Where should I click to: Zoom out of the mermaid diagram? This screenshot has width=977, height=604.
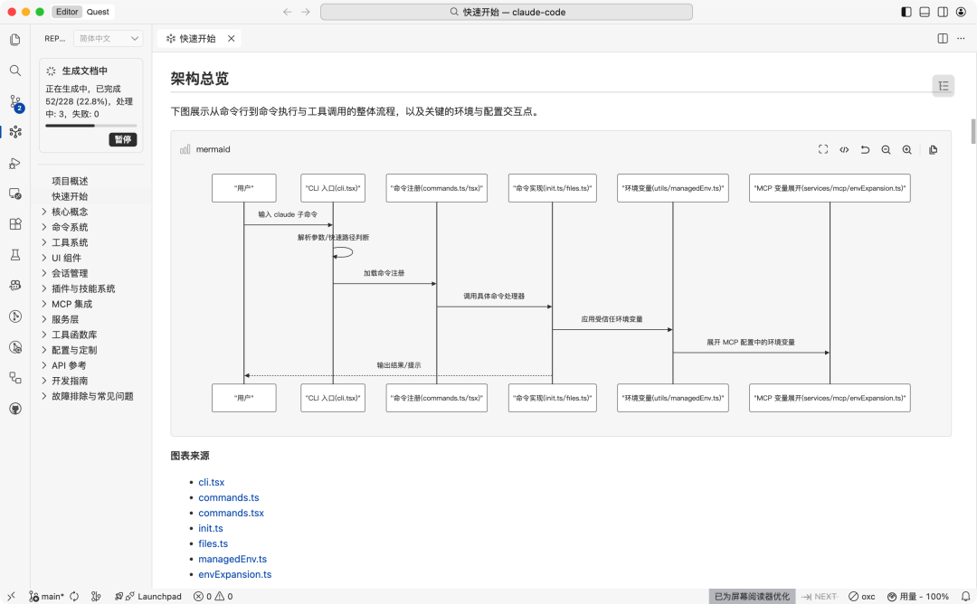click(887, 149)
